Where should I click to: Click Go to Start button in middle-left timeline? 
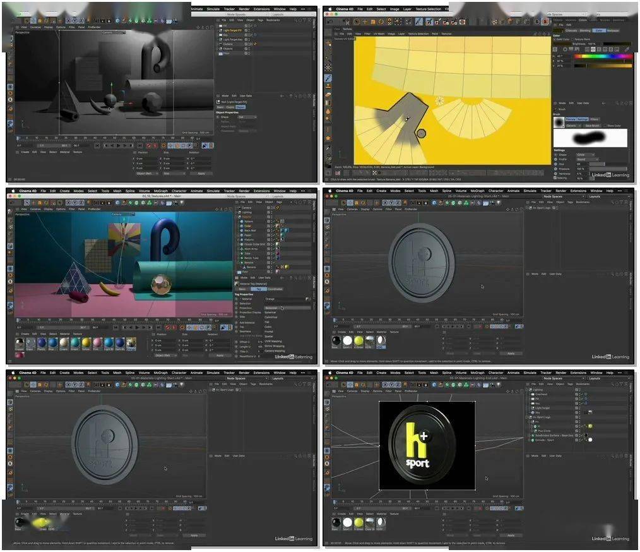pyautogui.click(x=116, y=327)
